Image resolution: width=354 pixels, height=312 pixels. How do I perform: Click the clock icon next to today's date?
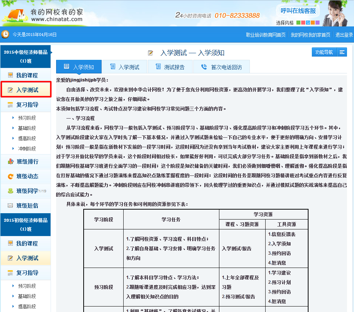[6, 35]
